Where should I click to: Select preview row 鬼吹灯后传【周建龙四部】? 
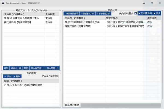pyautogui.click(x=78, y=26)
